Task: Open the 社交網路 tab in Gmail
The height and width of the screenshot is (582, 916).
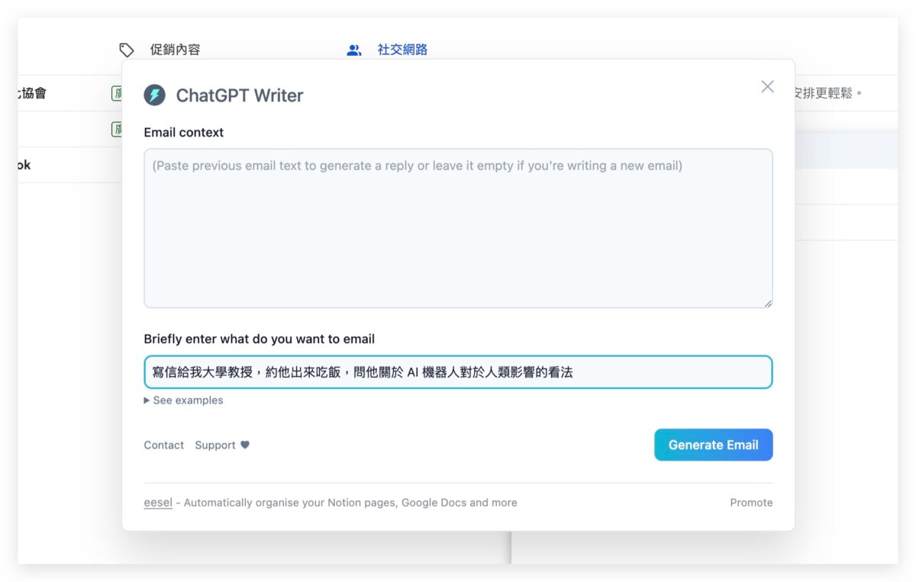Action: click(x=402, y=50)
